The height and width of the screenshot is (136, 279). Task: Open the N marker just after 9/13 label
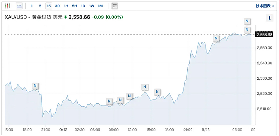[x=216, y=38]
